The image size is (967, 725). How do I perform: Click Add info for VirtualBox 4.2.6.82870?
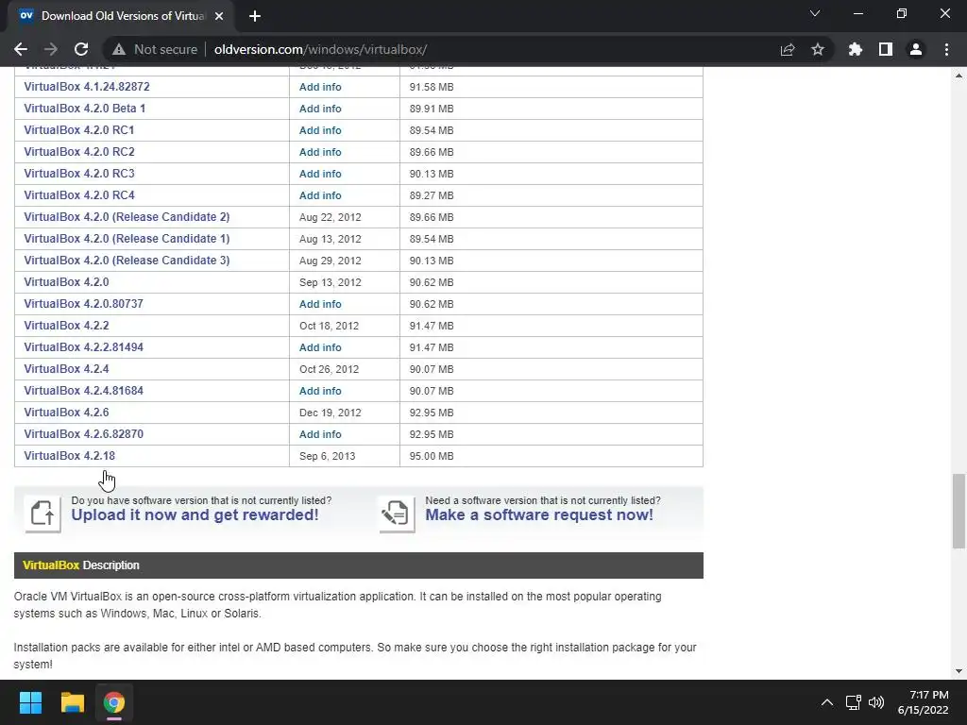[x=320, y=434]
